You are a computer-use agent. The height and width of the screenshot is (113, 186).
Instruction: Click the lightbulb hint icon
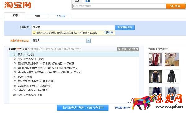[34, 33]
